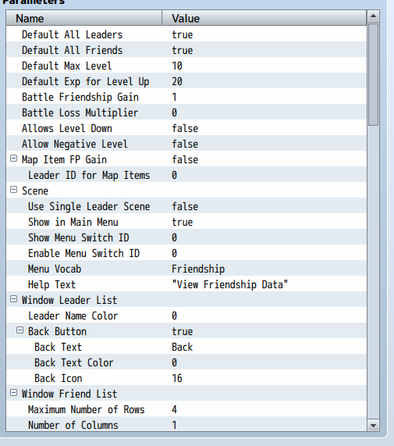Viewport: 394px width, 446px height.
Task: Collapse the Map Item FP Gain group
Action: 13,159
